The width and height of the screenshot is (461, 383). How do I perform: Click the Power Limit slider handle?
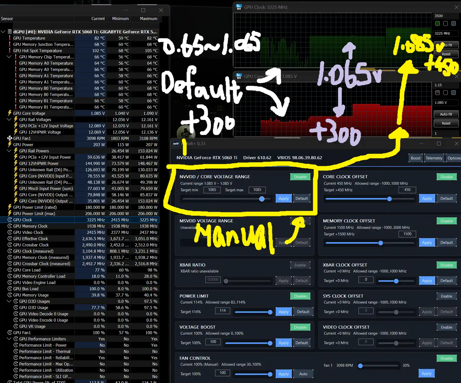(270, 312)
